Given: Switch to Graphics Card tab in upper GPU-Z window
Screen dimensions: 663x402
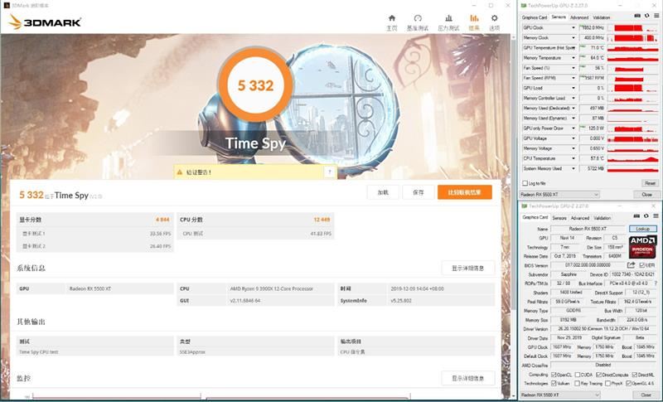Looking at the screenshot, I should [x=535, y=17].
